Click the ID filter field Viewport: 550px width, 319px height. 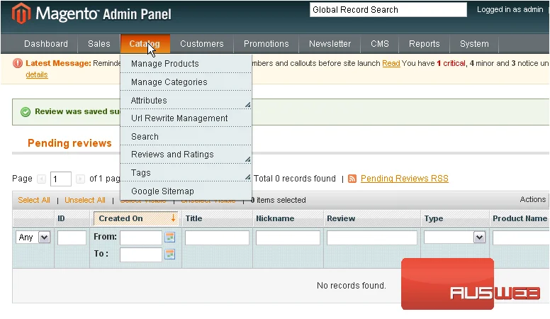point(72,237)
